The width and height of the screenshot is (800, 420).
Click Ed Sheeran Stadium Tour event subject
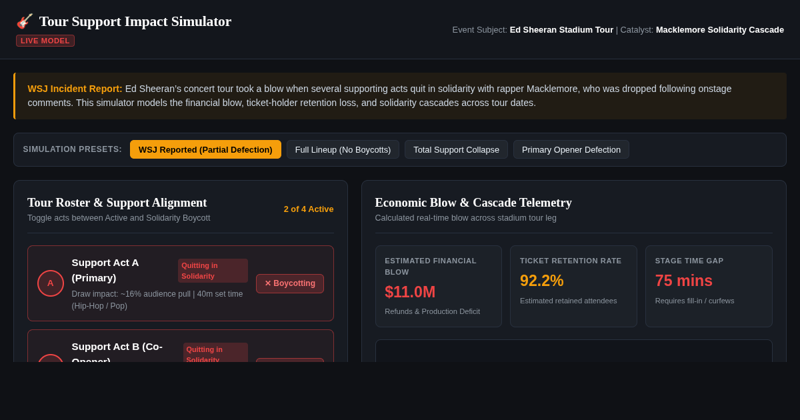pyautogui.click(x=561, y=29)
